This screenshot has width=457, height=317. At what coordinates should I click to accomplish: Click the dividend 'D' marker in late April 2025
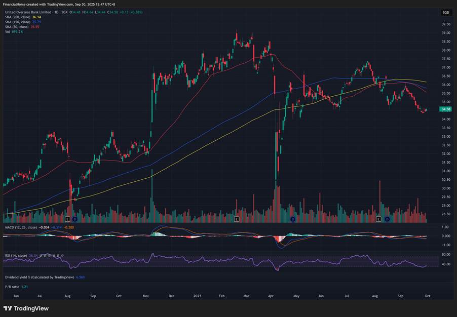[x=293, y=219]
